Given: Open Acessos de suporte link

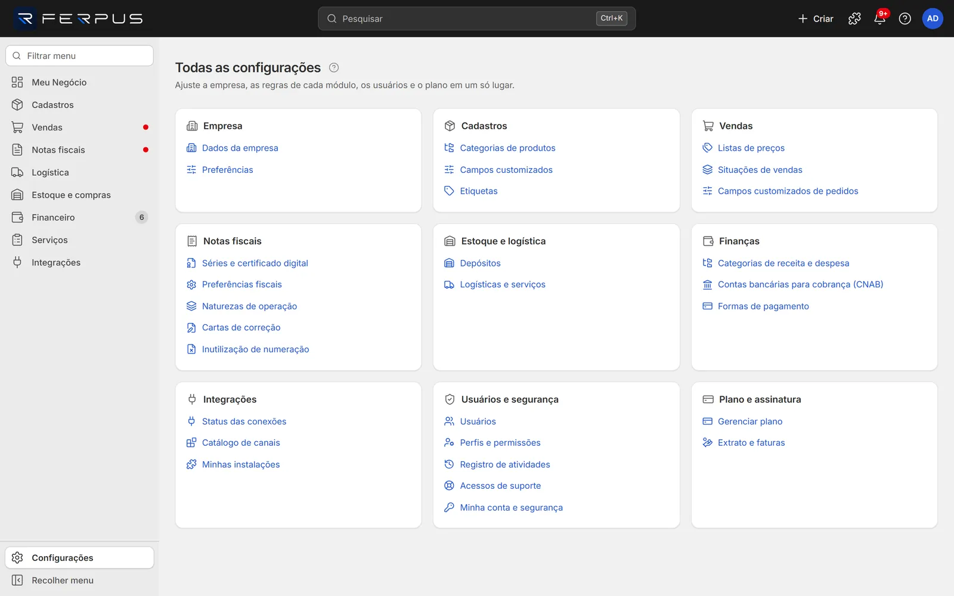Looking at the screenshot, I should (500, 486).
